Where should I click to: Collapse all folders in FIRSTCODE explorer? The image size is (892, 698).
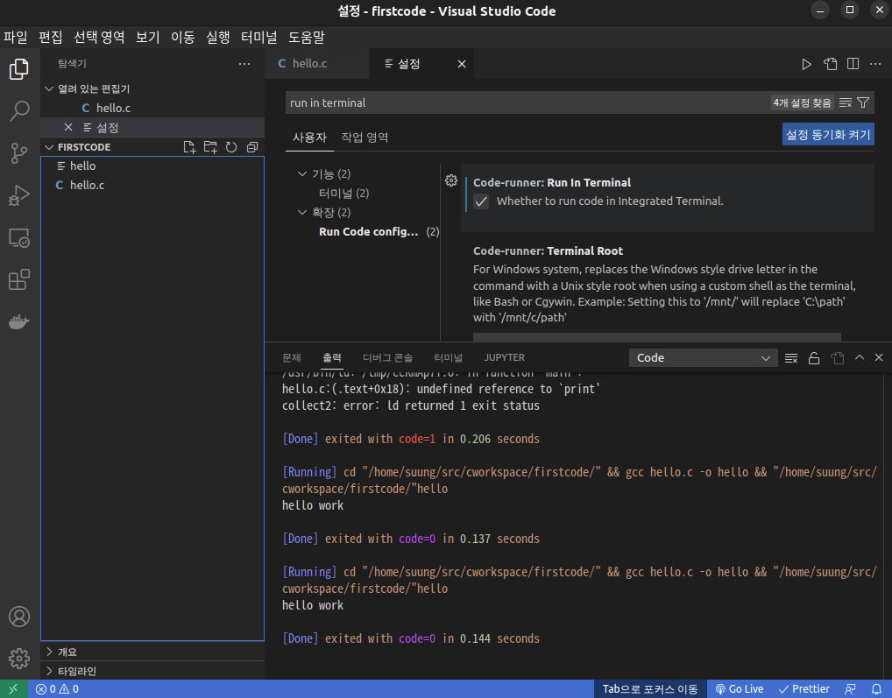[252, 147]
